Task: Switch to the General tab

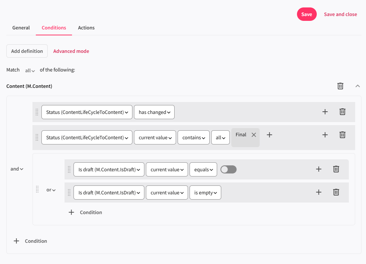Action: (21, 28)
